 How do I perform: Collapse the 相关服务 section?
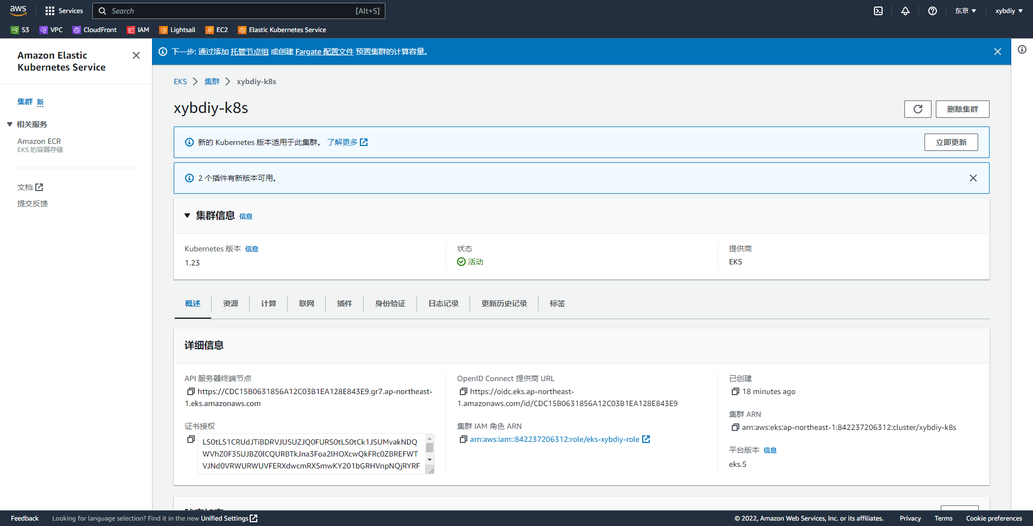click(10, 124)
